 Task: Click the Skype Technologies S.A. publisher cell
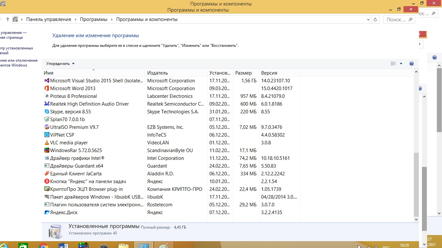pos(173,112)
